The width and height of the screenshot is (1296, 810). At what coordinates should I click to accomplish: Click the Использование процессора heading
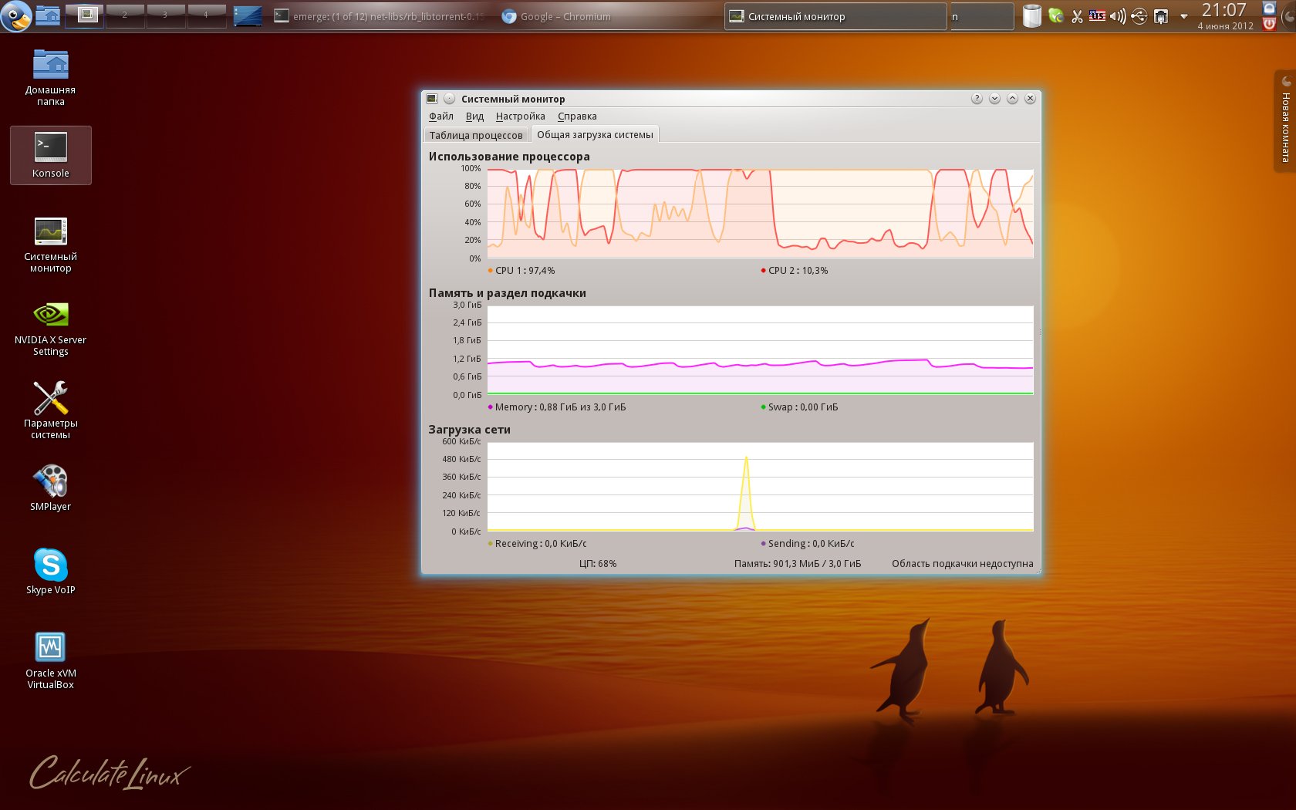pos(509,157)
